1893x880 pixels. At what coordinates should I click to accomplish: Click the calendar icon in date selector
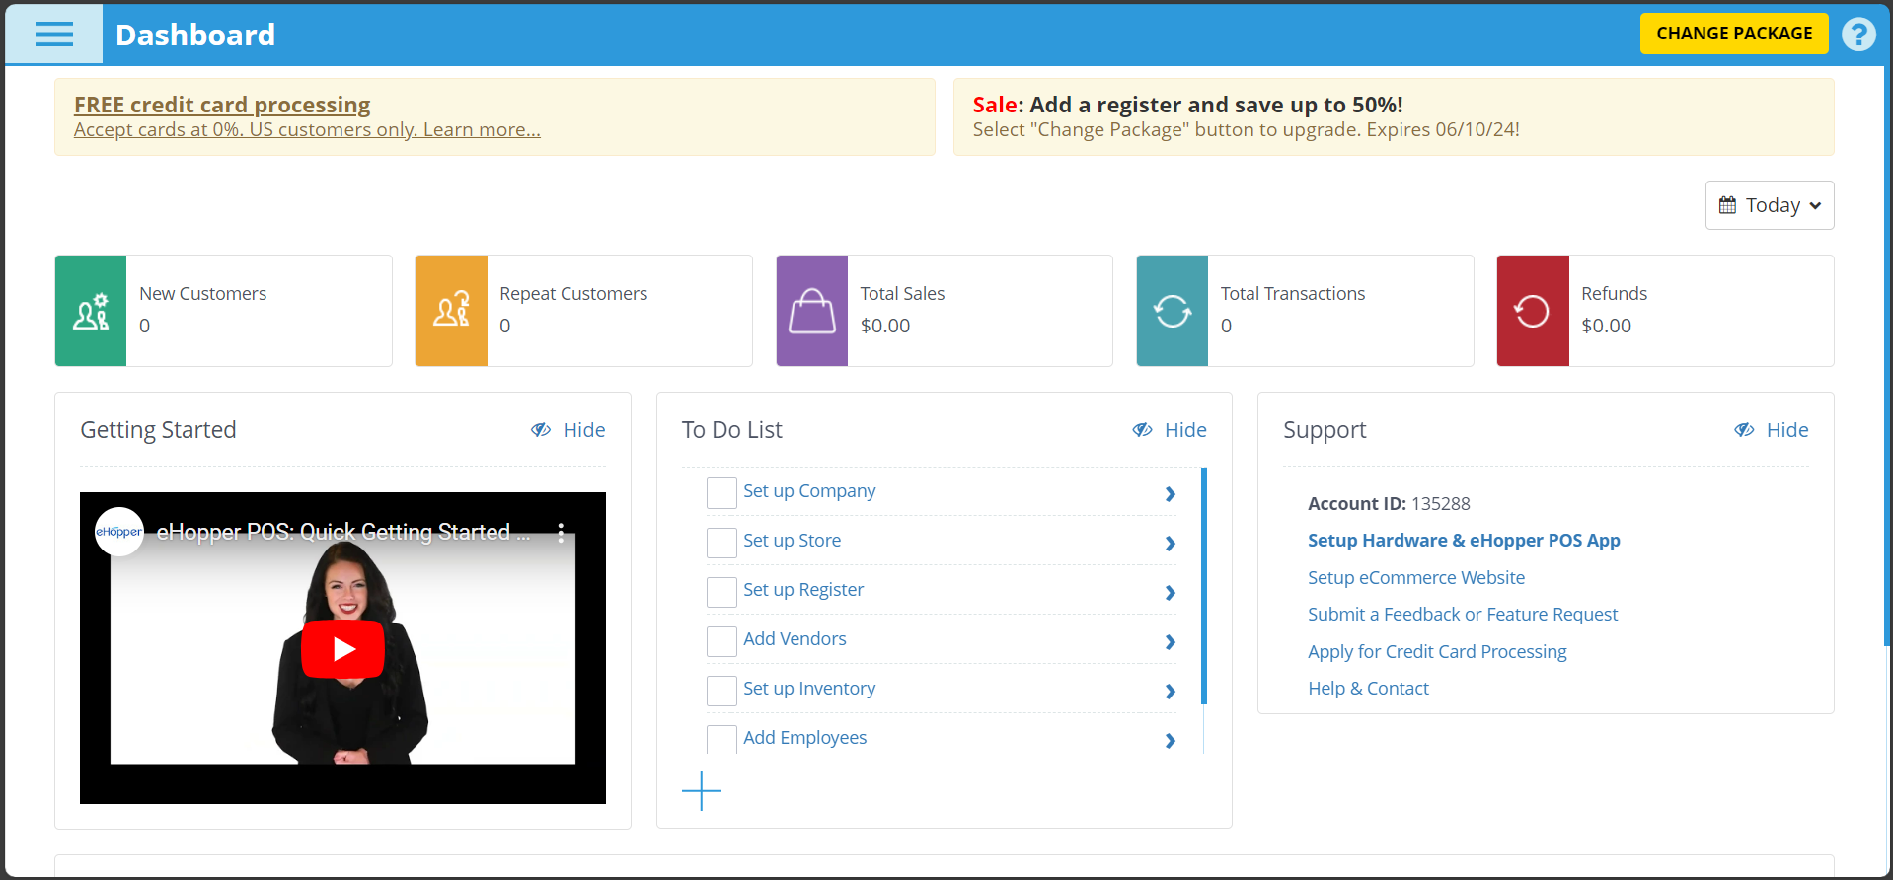[1727, 205]
